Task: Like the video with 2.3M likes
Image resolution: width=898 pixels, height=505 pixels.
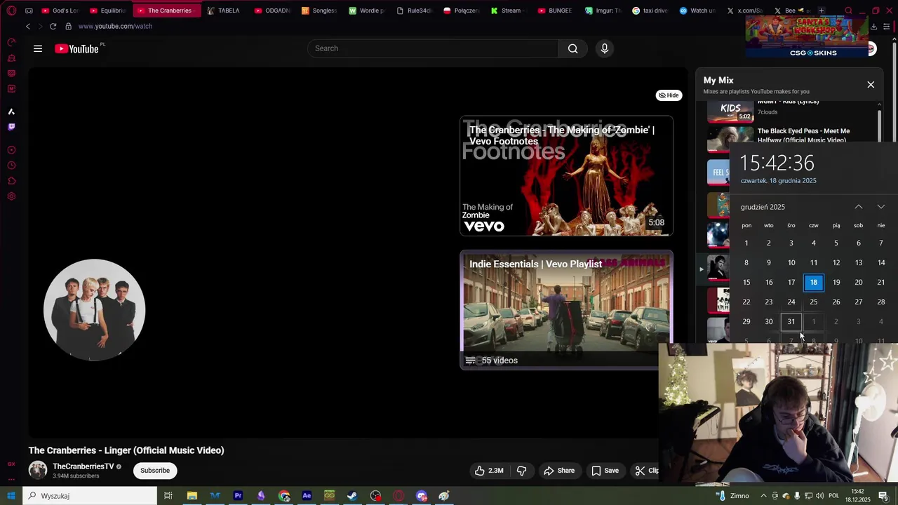Action: [489, 471]
